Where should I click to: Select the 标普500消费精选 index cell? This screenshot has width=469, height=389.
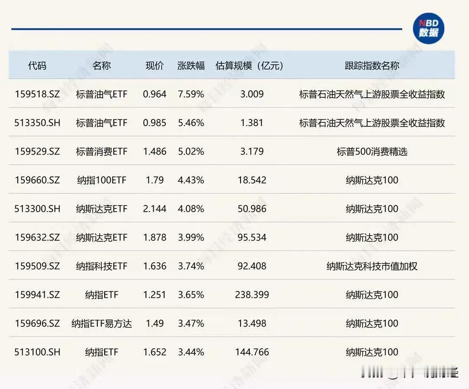point(372,152)
